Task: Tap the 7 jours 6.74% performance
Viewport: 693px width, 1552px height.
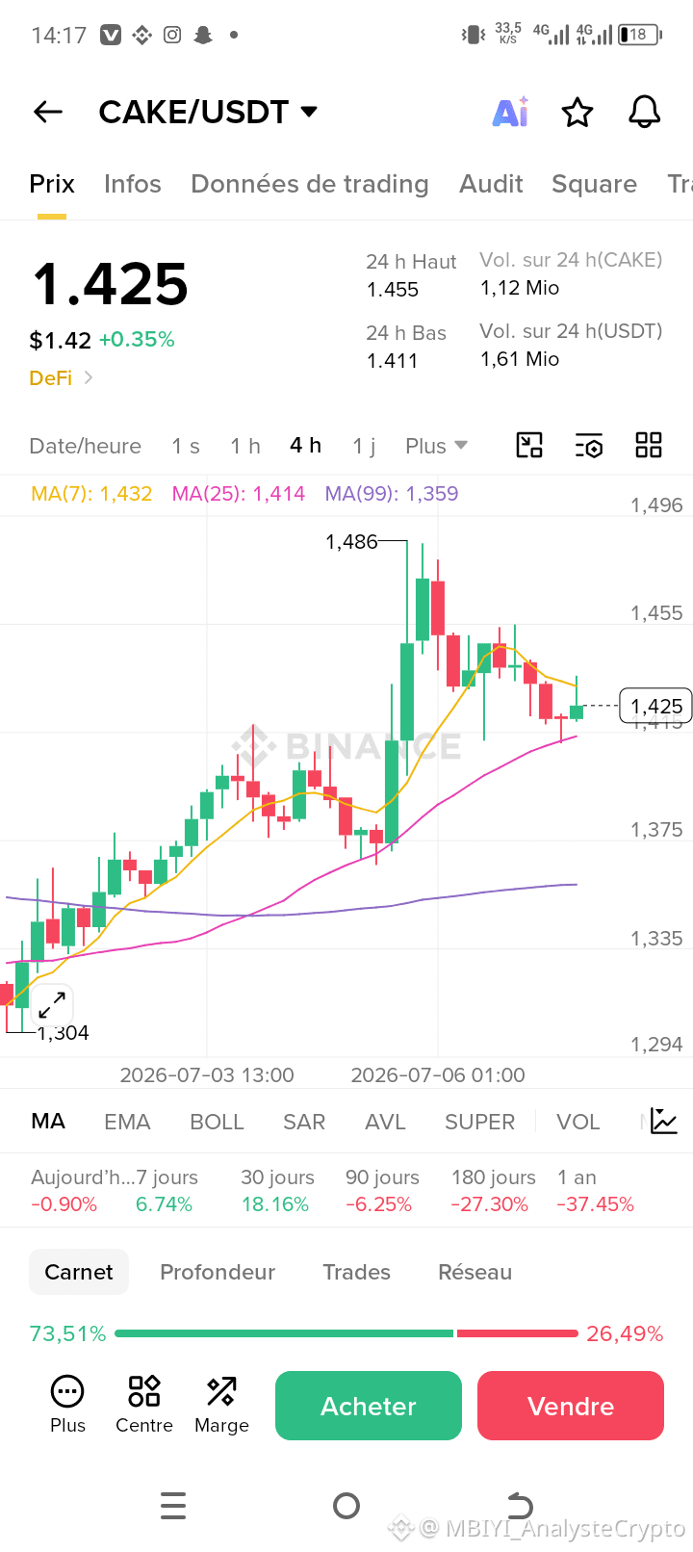Action: [166, 1191]
